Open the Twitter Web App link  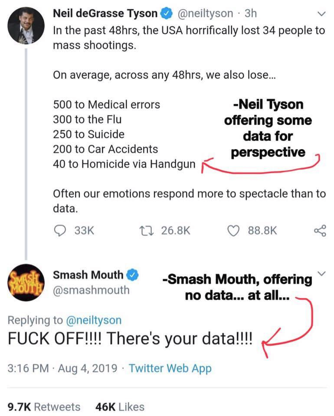[x=170, y=368]
